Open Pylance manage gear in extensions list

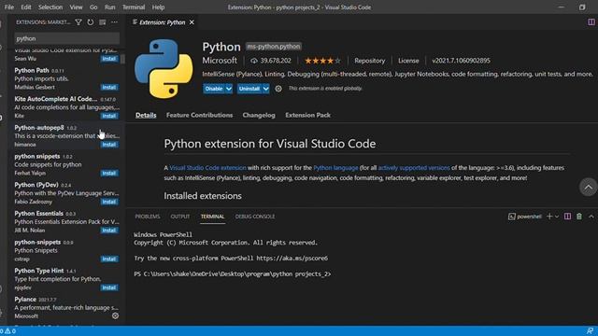[x=115, y=315]
